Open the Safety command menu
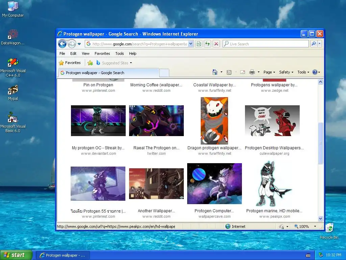The height and width of the screenshot is (260, 346). click(286, 72)
